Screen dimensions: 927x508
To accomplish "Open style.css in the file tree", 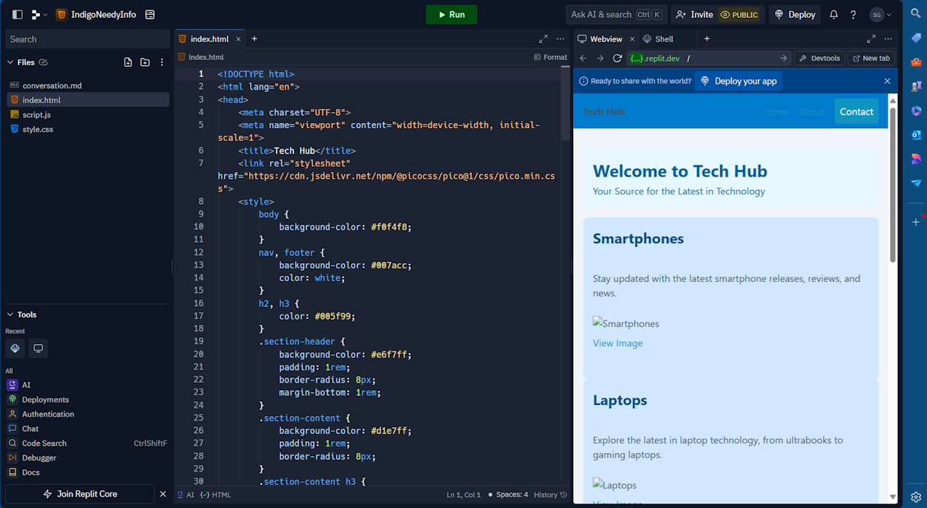I will (38, 129).
